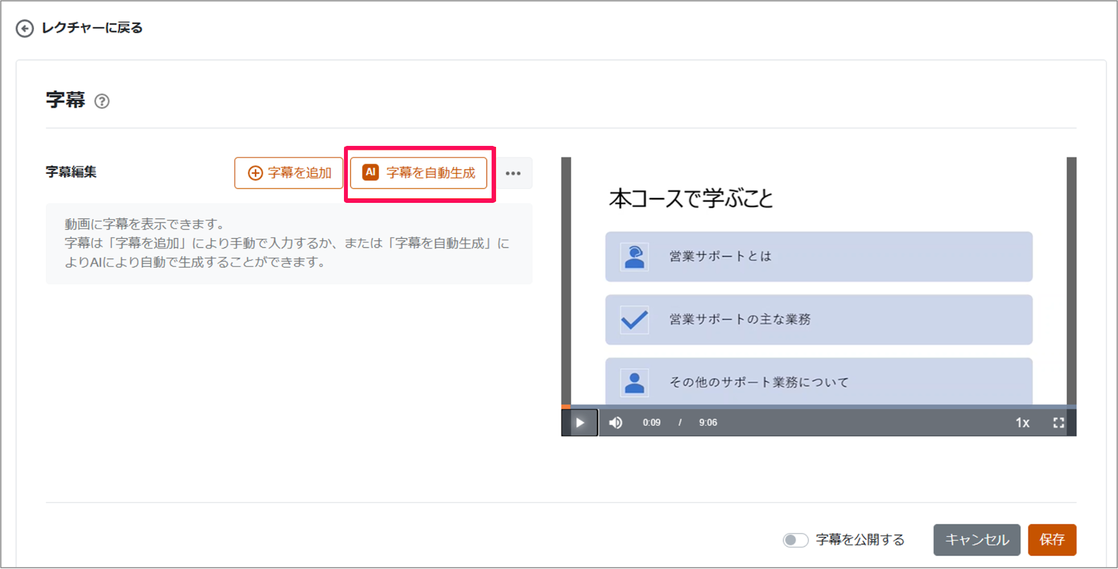Click the 字幕を自動生成 button
The width and height of the screenshot is (1118, 569).
point(419,173)
